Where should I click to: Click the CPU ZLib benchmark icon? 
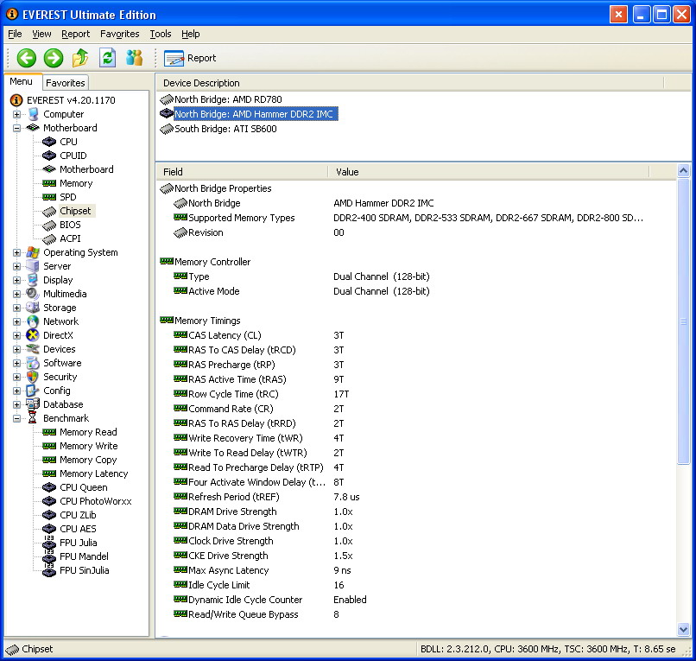[49, 515]
